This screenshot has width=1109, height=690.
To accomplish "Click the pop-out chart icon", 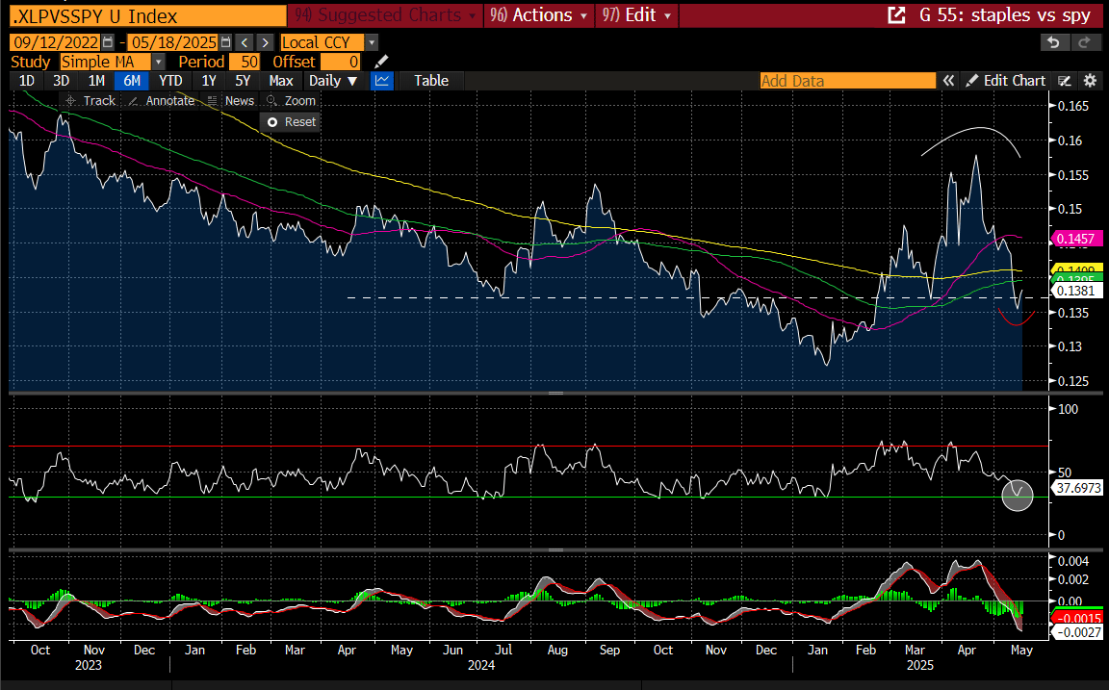I will point(896,15).
